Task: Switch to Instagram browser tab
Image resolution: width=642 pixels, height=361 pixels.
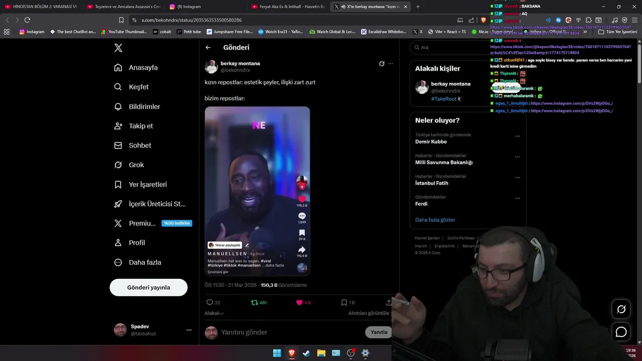Action: click(x=206, y=7)
